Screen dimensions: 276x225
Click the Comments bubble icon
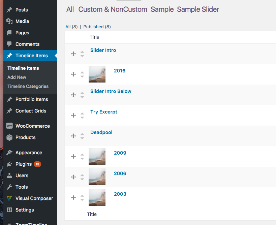pyautogui.click(x=9, y=44)
